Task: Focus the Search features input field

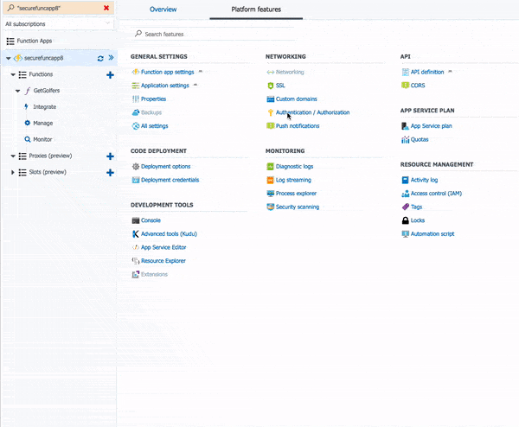Action: pyautogui.click(x=215, y=34)
